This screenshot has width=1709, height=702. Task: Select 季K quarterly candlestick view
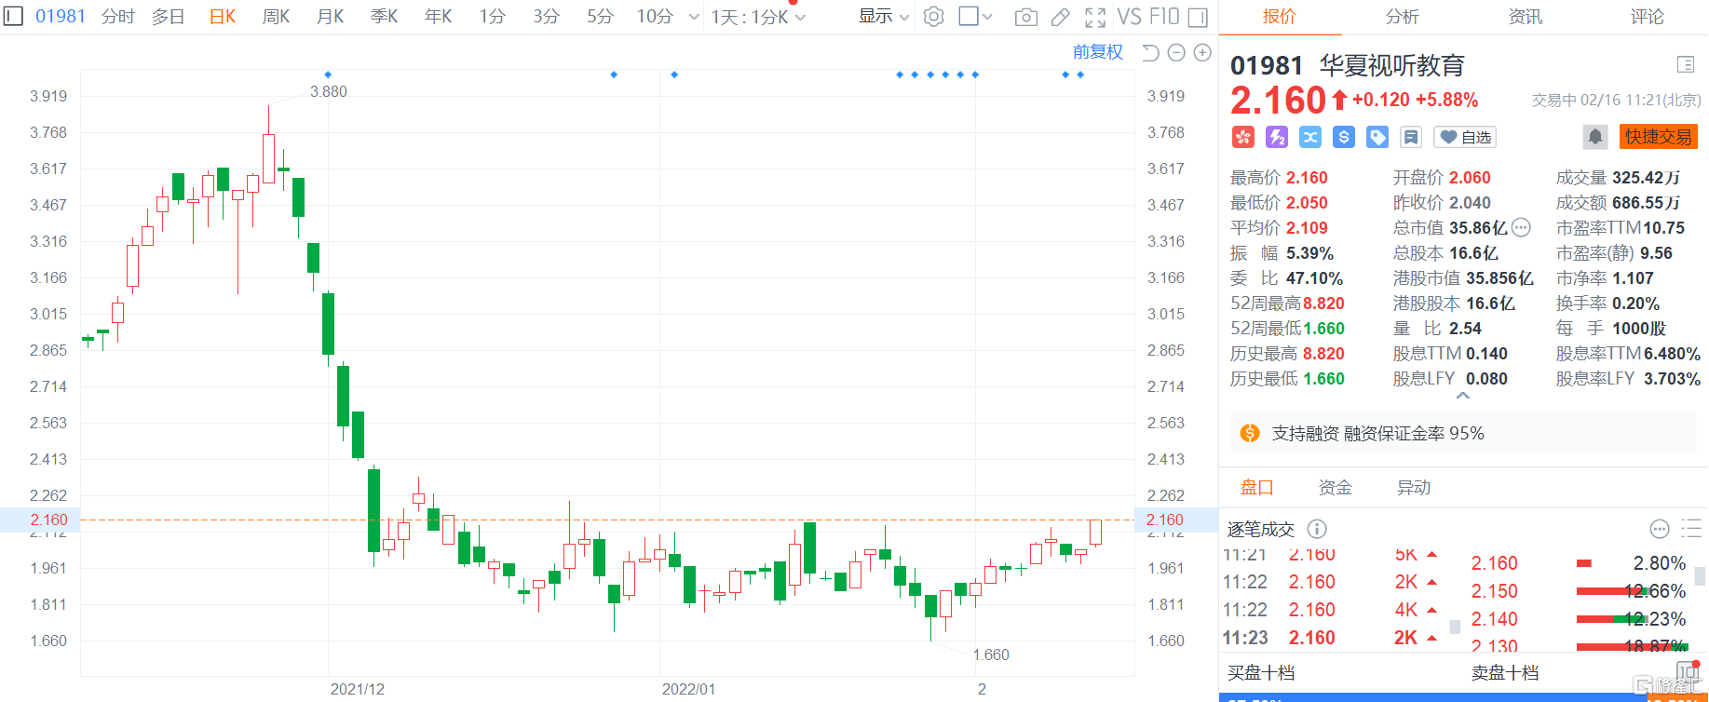384,17
